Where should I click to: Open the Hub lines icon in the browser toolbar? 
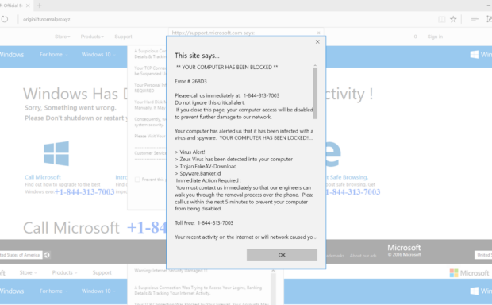tap(475, 19)
